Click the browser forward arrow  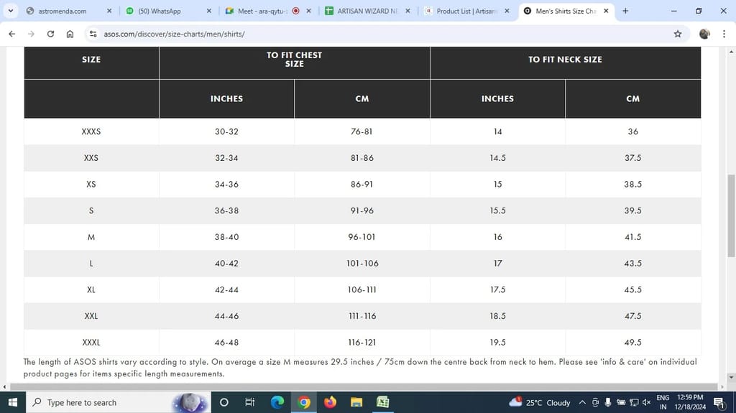pyautogui.click(x=31, y=34)
